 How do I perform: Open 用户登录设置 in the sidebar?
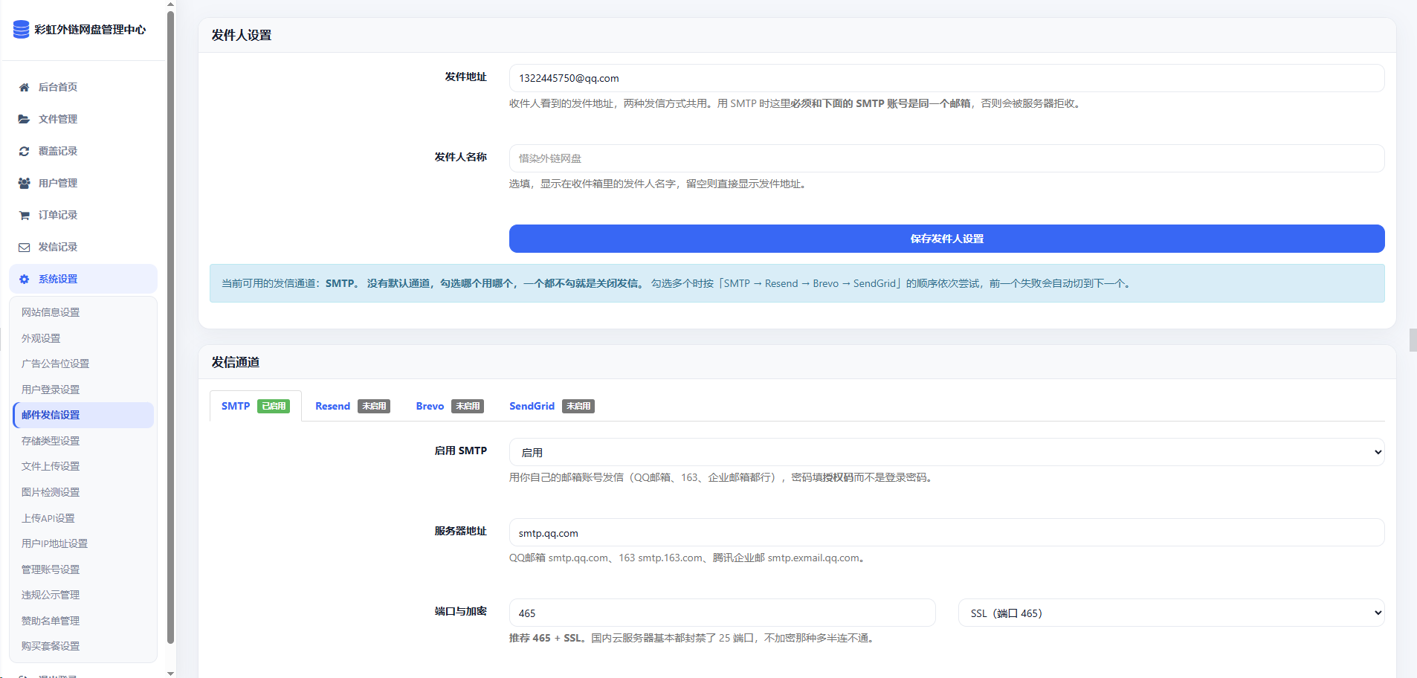[51, 390]
